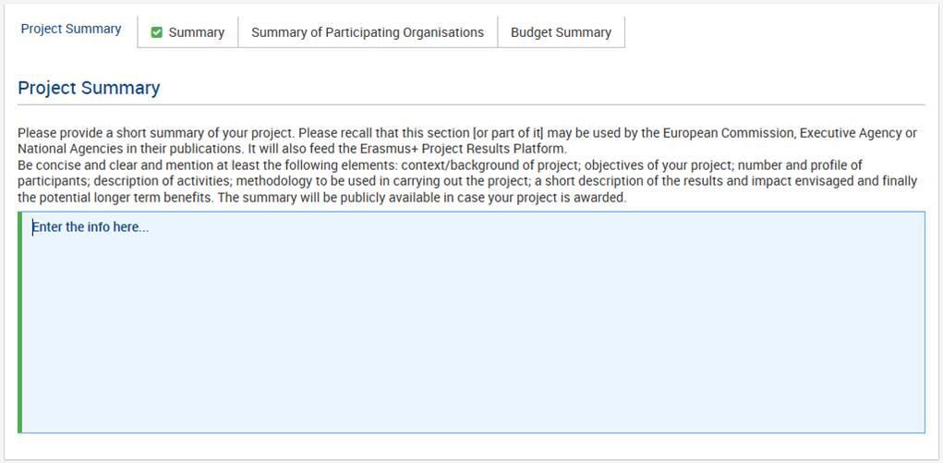The image size is (943, 463).
Task: Click the large Project Summary heading
Action: click(x=89, y=88)
